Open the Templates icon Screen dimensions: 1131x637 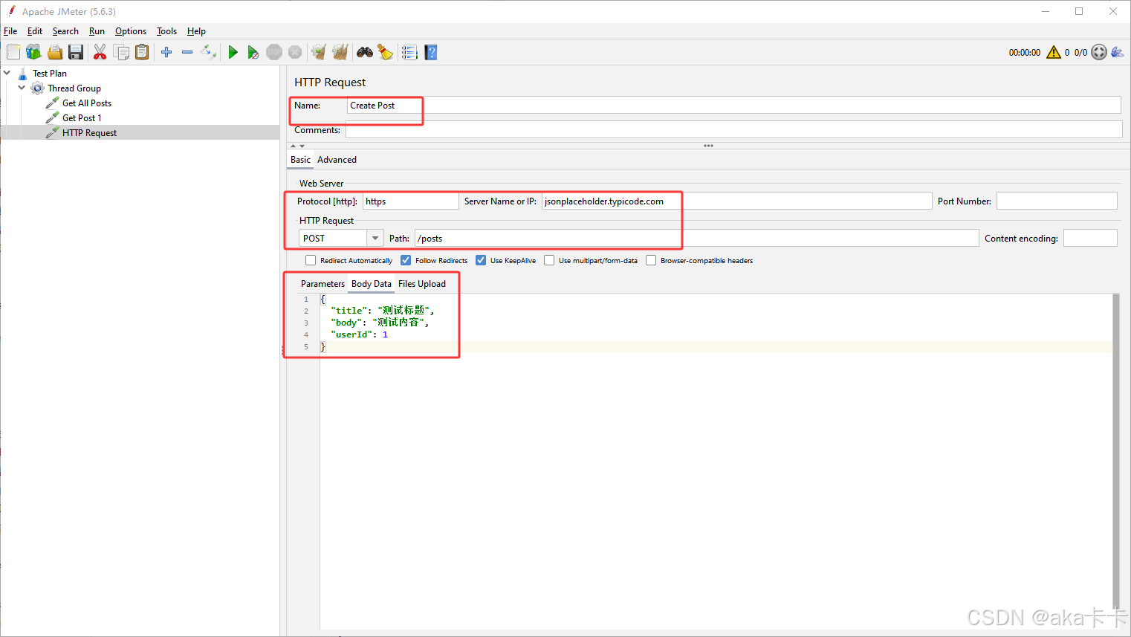click(x=34, y=52)
